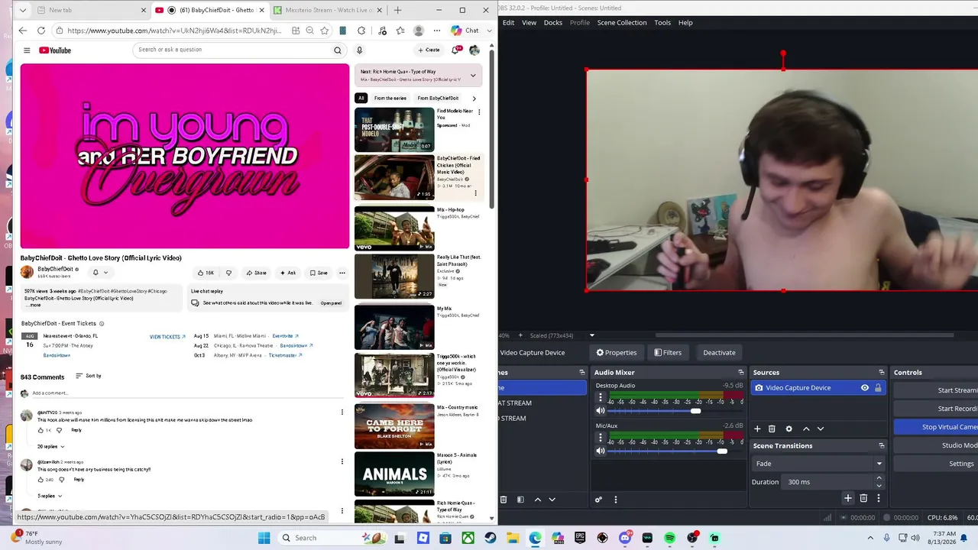Mute Mic/Aux in the mixer
The width and height of the screenshot is (978, 550).
click(601, 451)
